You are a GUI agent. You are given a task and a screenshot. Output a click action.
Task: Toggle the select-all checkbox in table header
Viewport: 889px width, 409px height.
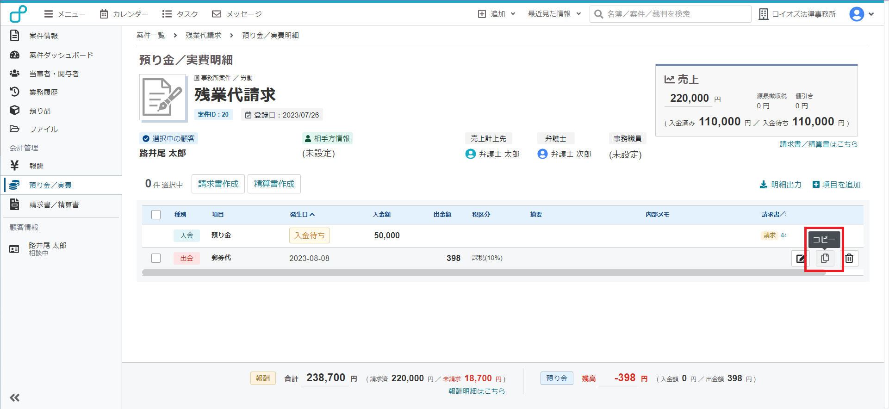click(156, 215)
